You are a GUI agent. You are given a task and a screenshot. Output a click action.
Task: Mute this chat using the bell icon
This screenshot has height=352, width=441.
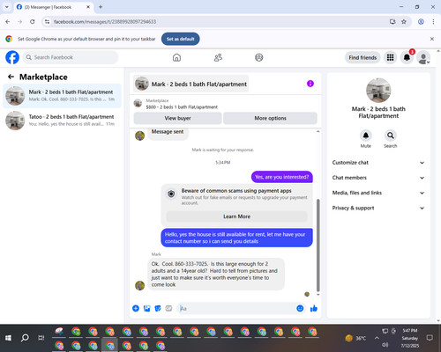pos(366,136)
